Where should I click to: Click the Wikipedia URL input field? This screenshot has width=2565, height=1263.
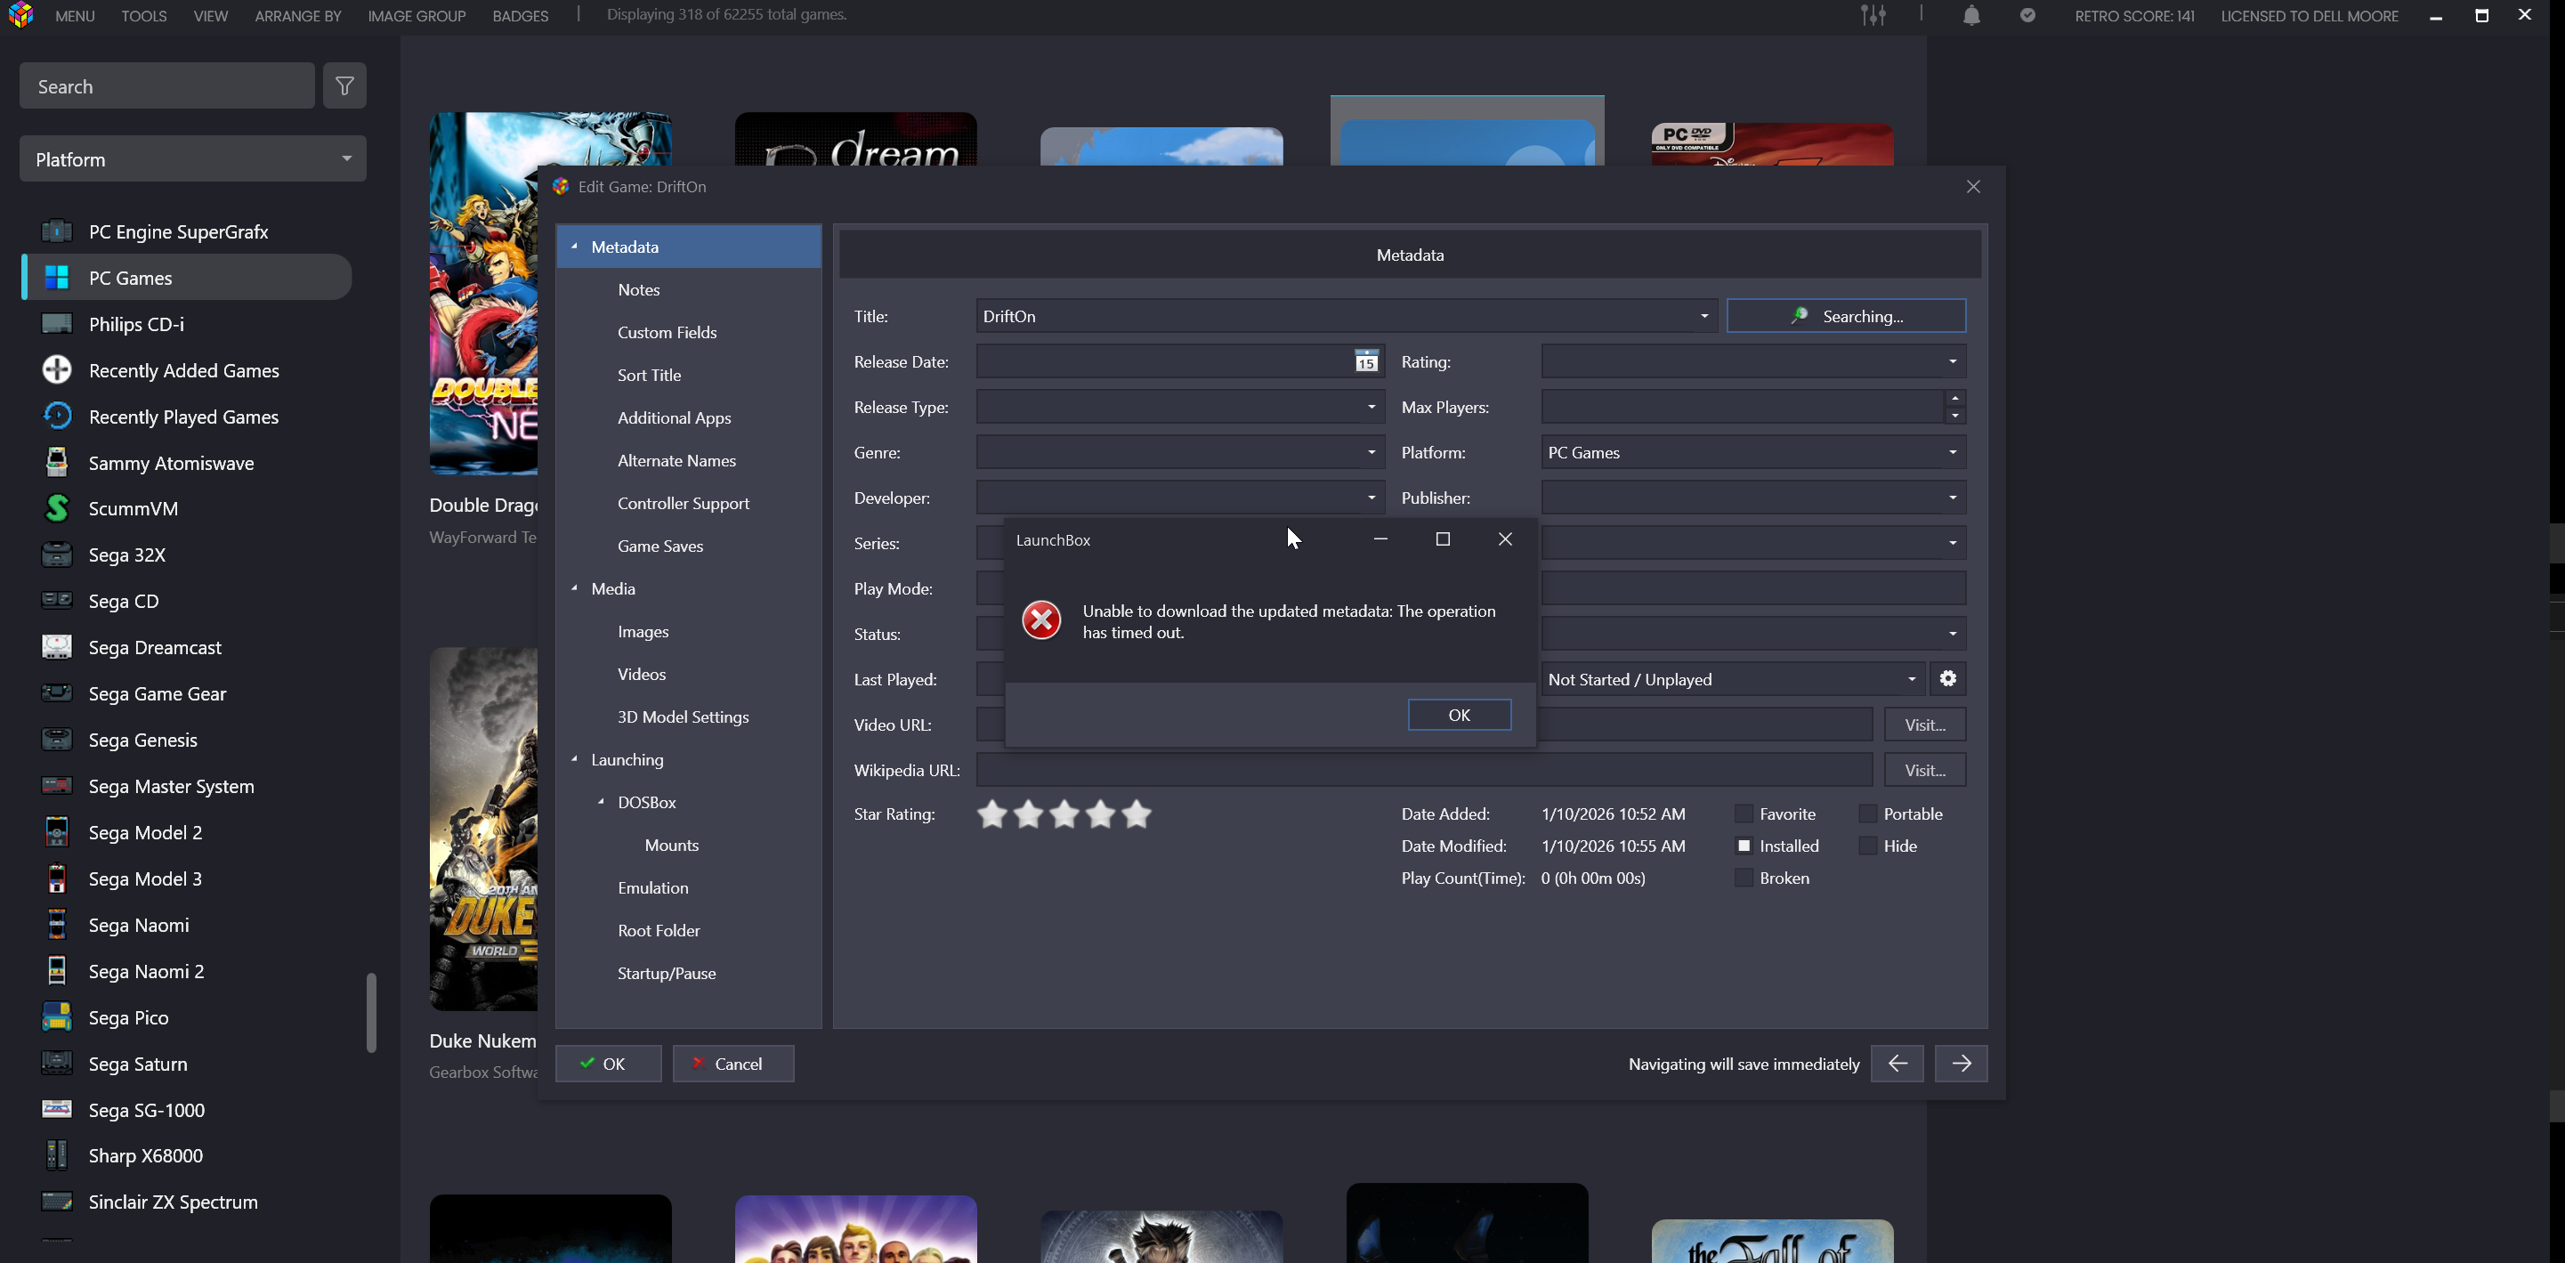coord(1423,770)
